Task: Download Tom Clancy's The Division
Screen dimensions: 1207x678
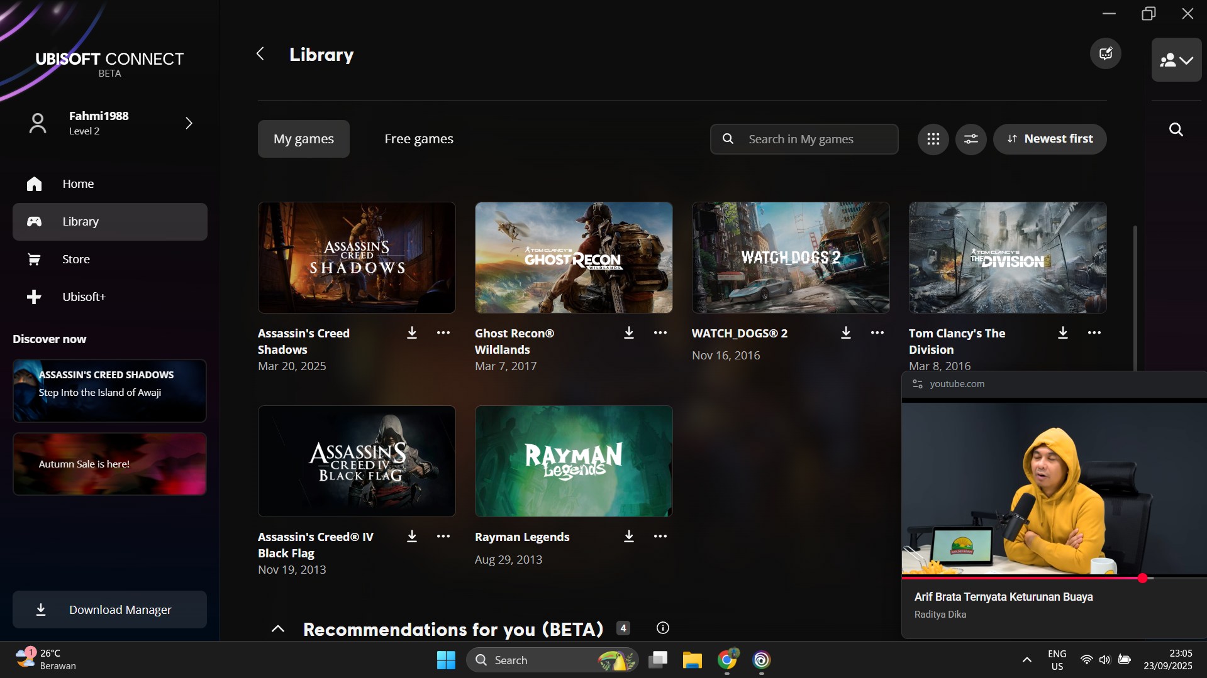Action: (1063, 333)
